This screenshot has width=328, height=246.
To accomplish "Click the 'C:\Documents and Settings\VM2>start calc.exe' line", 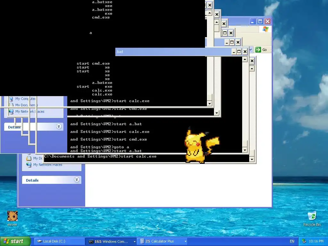I will (x=100, y=156).
